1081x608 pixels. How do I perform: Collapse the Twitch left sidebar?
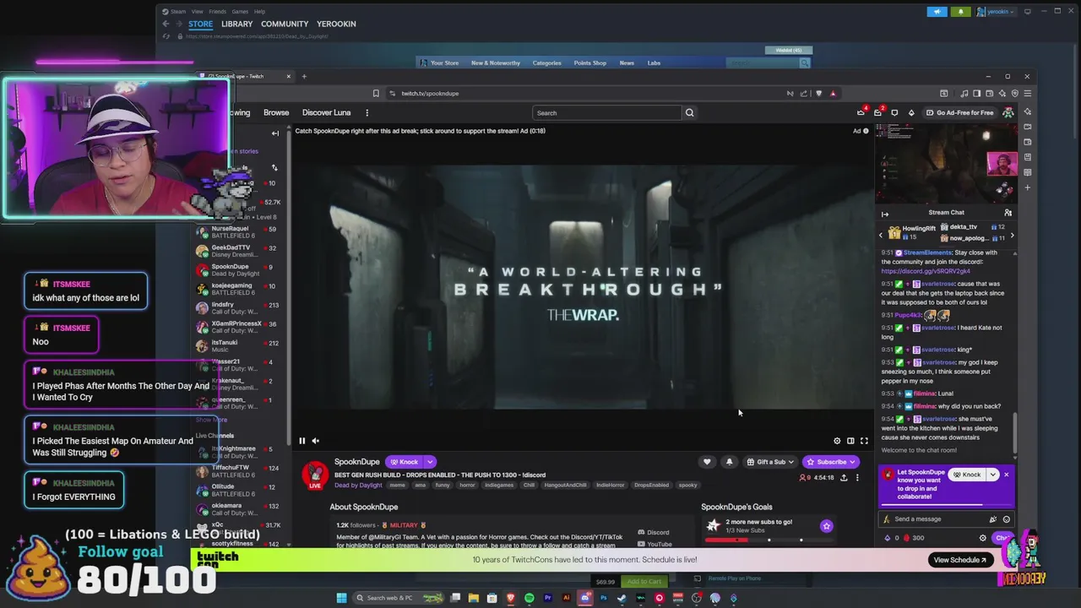point(274,133)
